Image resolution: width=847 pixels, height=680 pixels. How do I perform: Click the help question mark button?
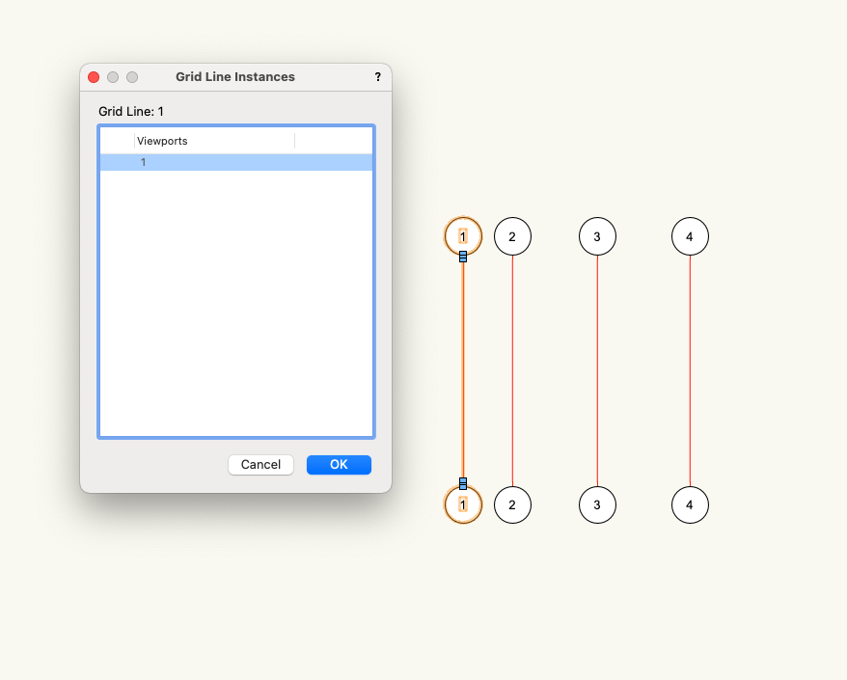point(378,77)
